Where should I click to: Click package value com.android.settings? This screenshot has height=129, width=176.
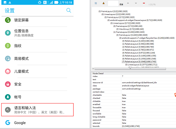pos(131,89)
